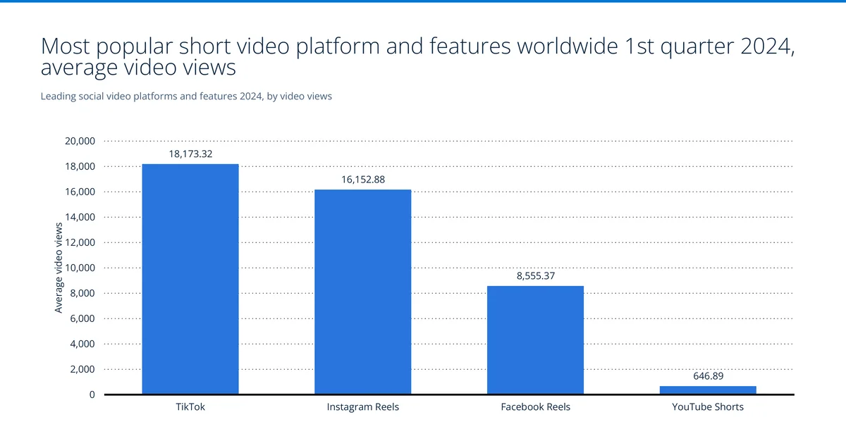Click the 18,000 y-axis tick label
This screenshot has width=846, height=429.
pyautogui.click(x=80, y=166)
